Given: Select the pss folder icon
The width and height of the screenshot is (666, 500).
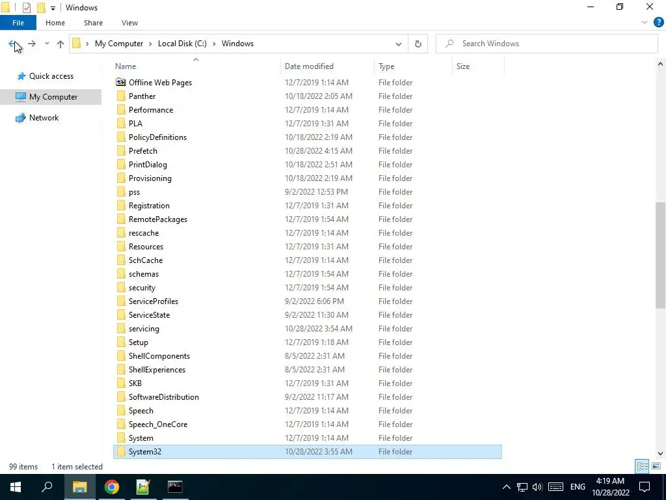Looking at the screenshot, I should (x=120, y=192).
